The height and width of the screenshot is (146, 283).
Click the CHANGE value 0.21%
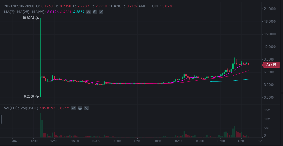[x=131, y=6]
